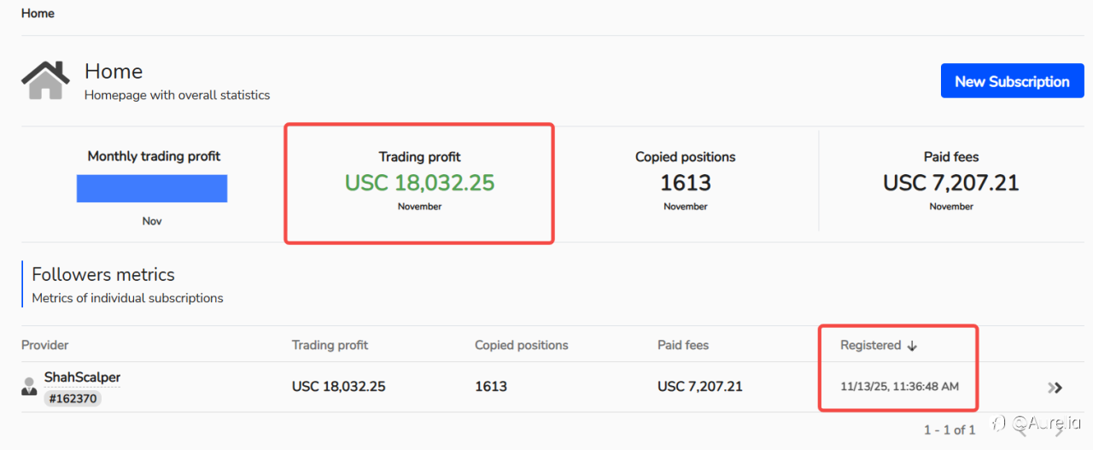The image size is (1093, 450).
Task: Sort by Paid fees column header
Action: pos(683,345)
